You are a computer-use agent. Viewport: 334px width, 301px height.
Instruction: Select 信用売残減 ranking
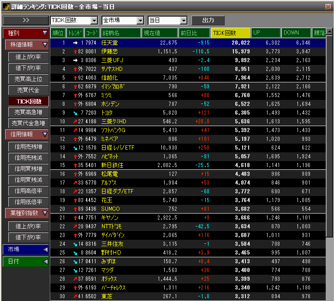28,158
